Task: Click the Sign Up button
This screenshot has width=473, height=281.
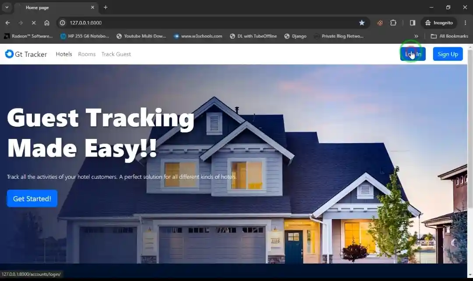Action: [x=448, y=54]
